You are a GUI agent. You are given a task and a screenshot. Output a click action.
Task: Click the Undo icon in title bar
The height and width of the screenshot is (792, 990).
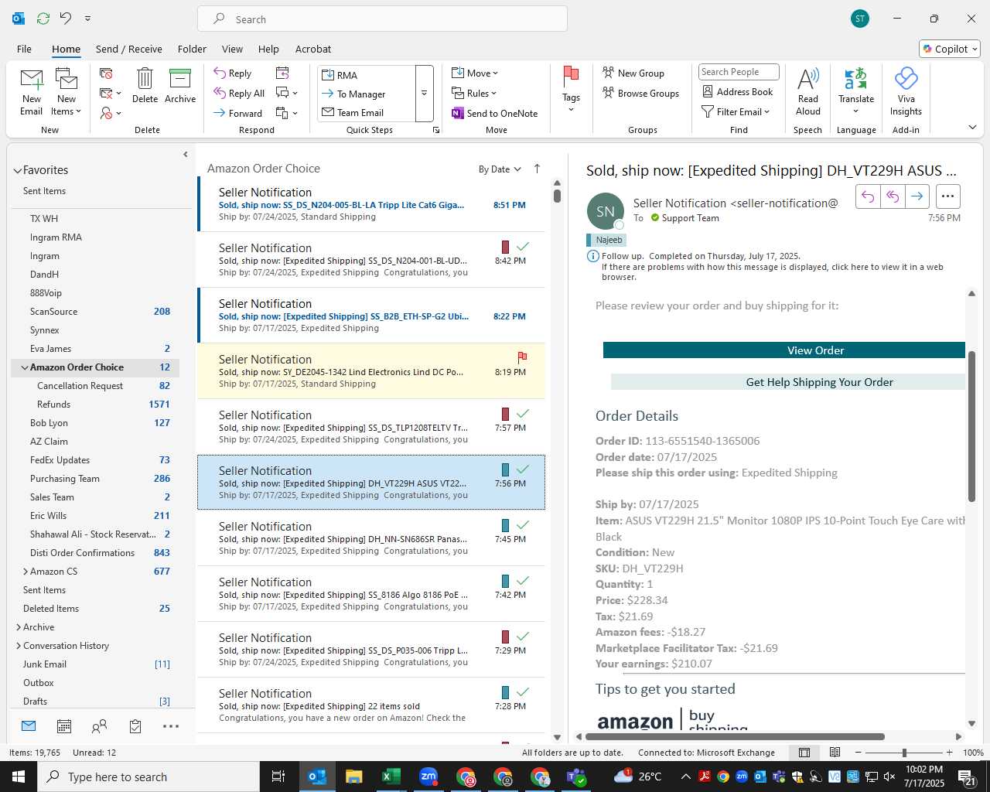66,19
